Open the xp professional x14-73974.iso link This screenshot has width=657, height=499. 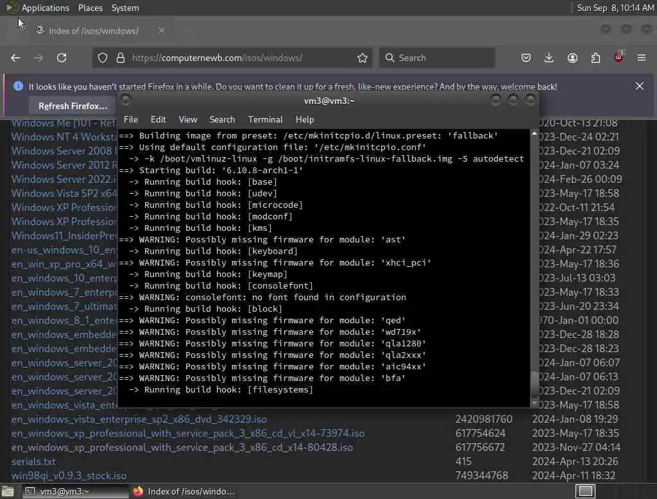[x=188, y=433]
